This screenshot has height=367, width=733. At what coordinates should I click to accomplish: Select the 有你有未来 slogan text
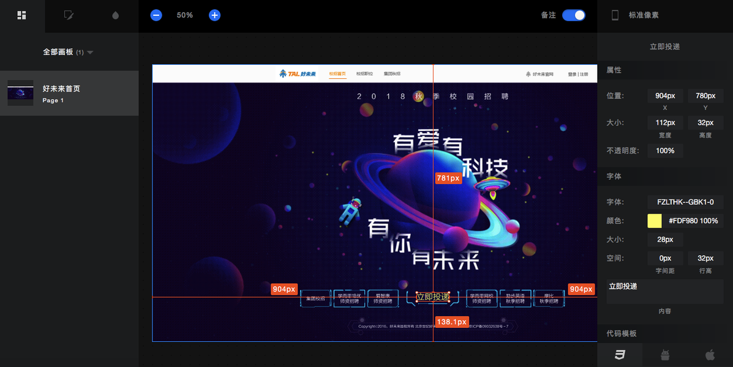423,244
